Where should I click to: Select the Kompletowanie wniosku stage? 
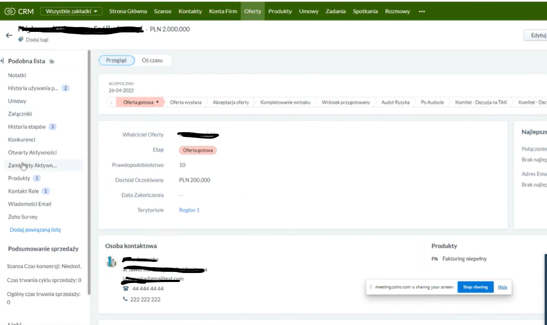[285, 102]
